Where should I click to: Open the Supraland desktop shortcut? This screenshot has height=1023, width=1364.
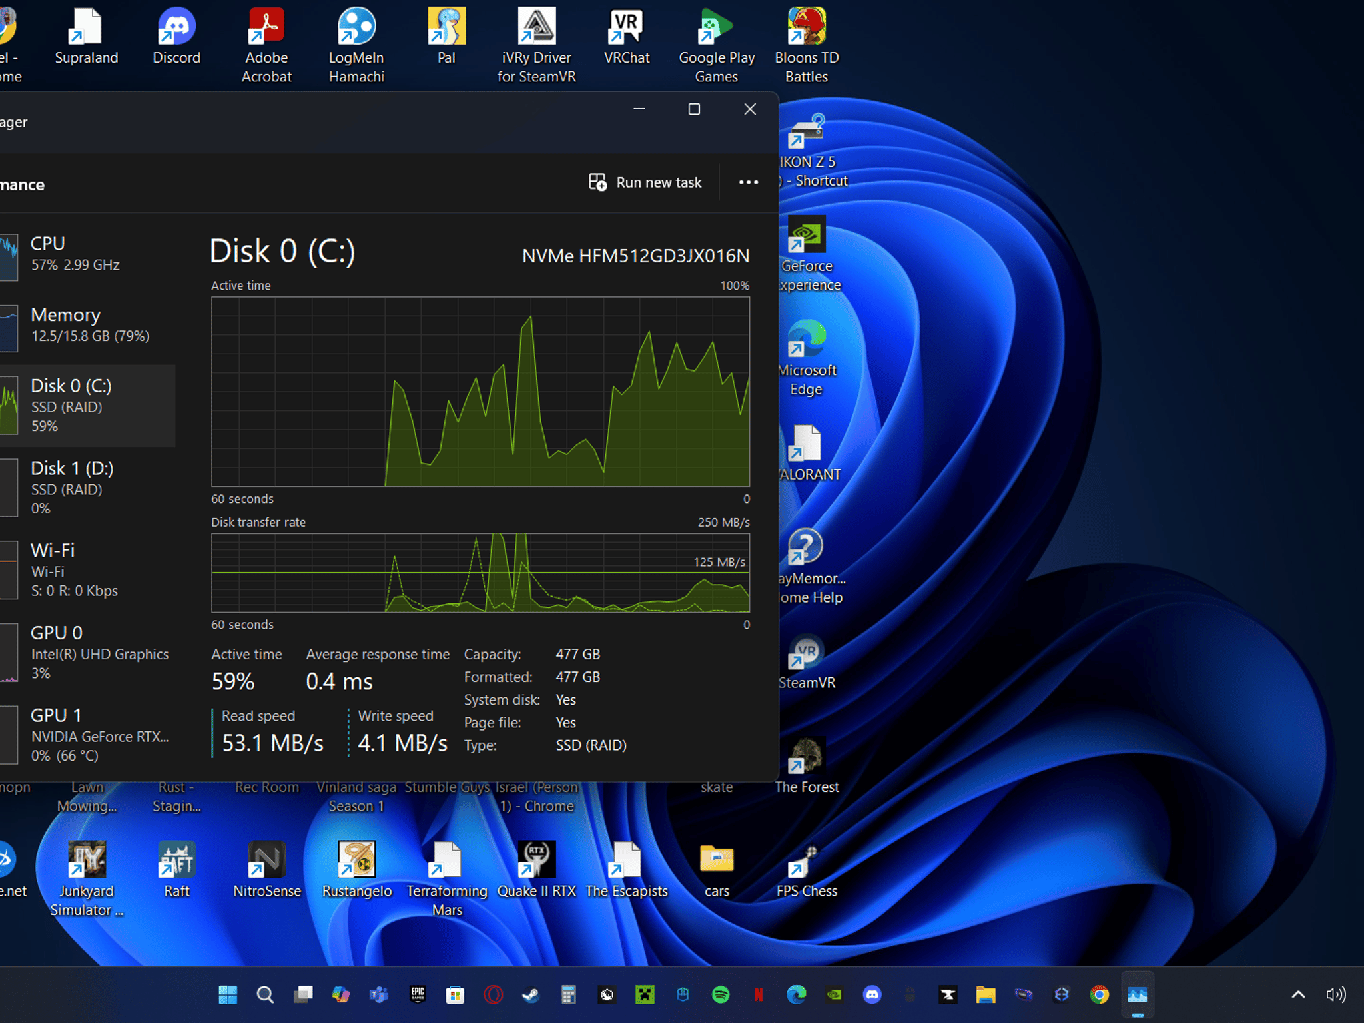click(x=86, y=37)
